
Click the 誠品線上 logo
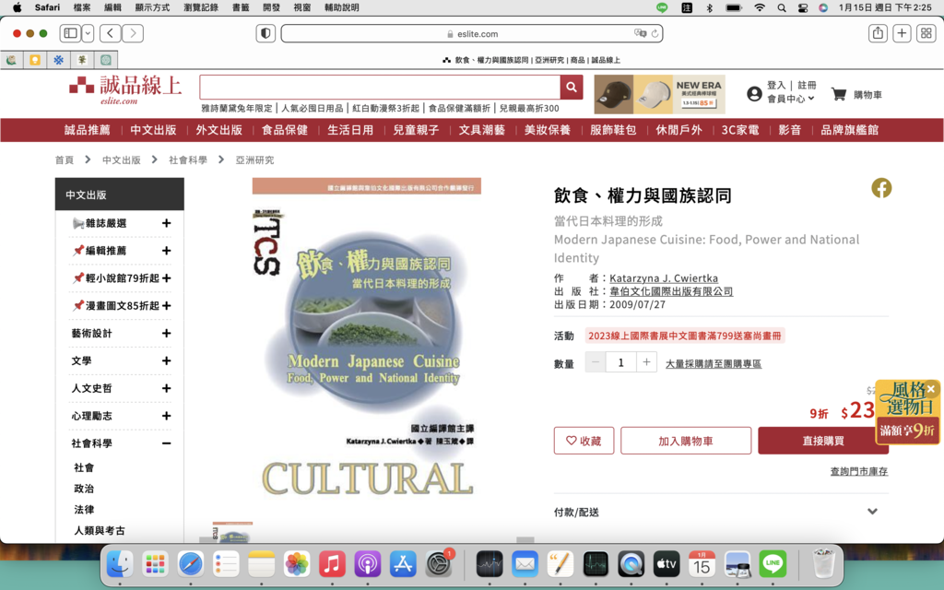pyautogui.click(x=125, y=89)
